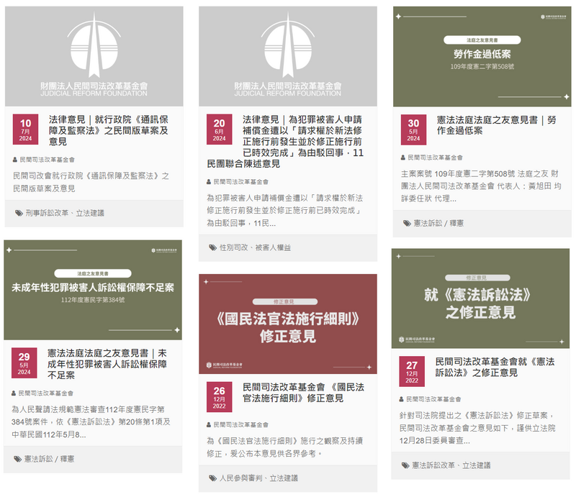Click author 民間司法改革基金會 on the 國民法官法施行細則 card
The width and height of the screenshot is (576, 497).
click(241, 424)
